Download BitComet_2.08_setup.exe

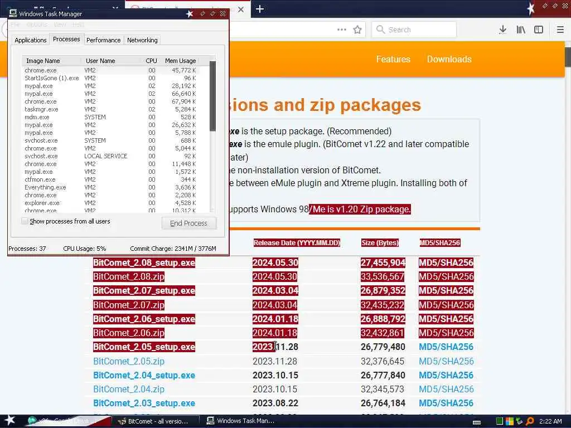point(144,263)
